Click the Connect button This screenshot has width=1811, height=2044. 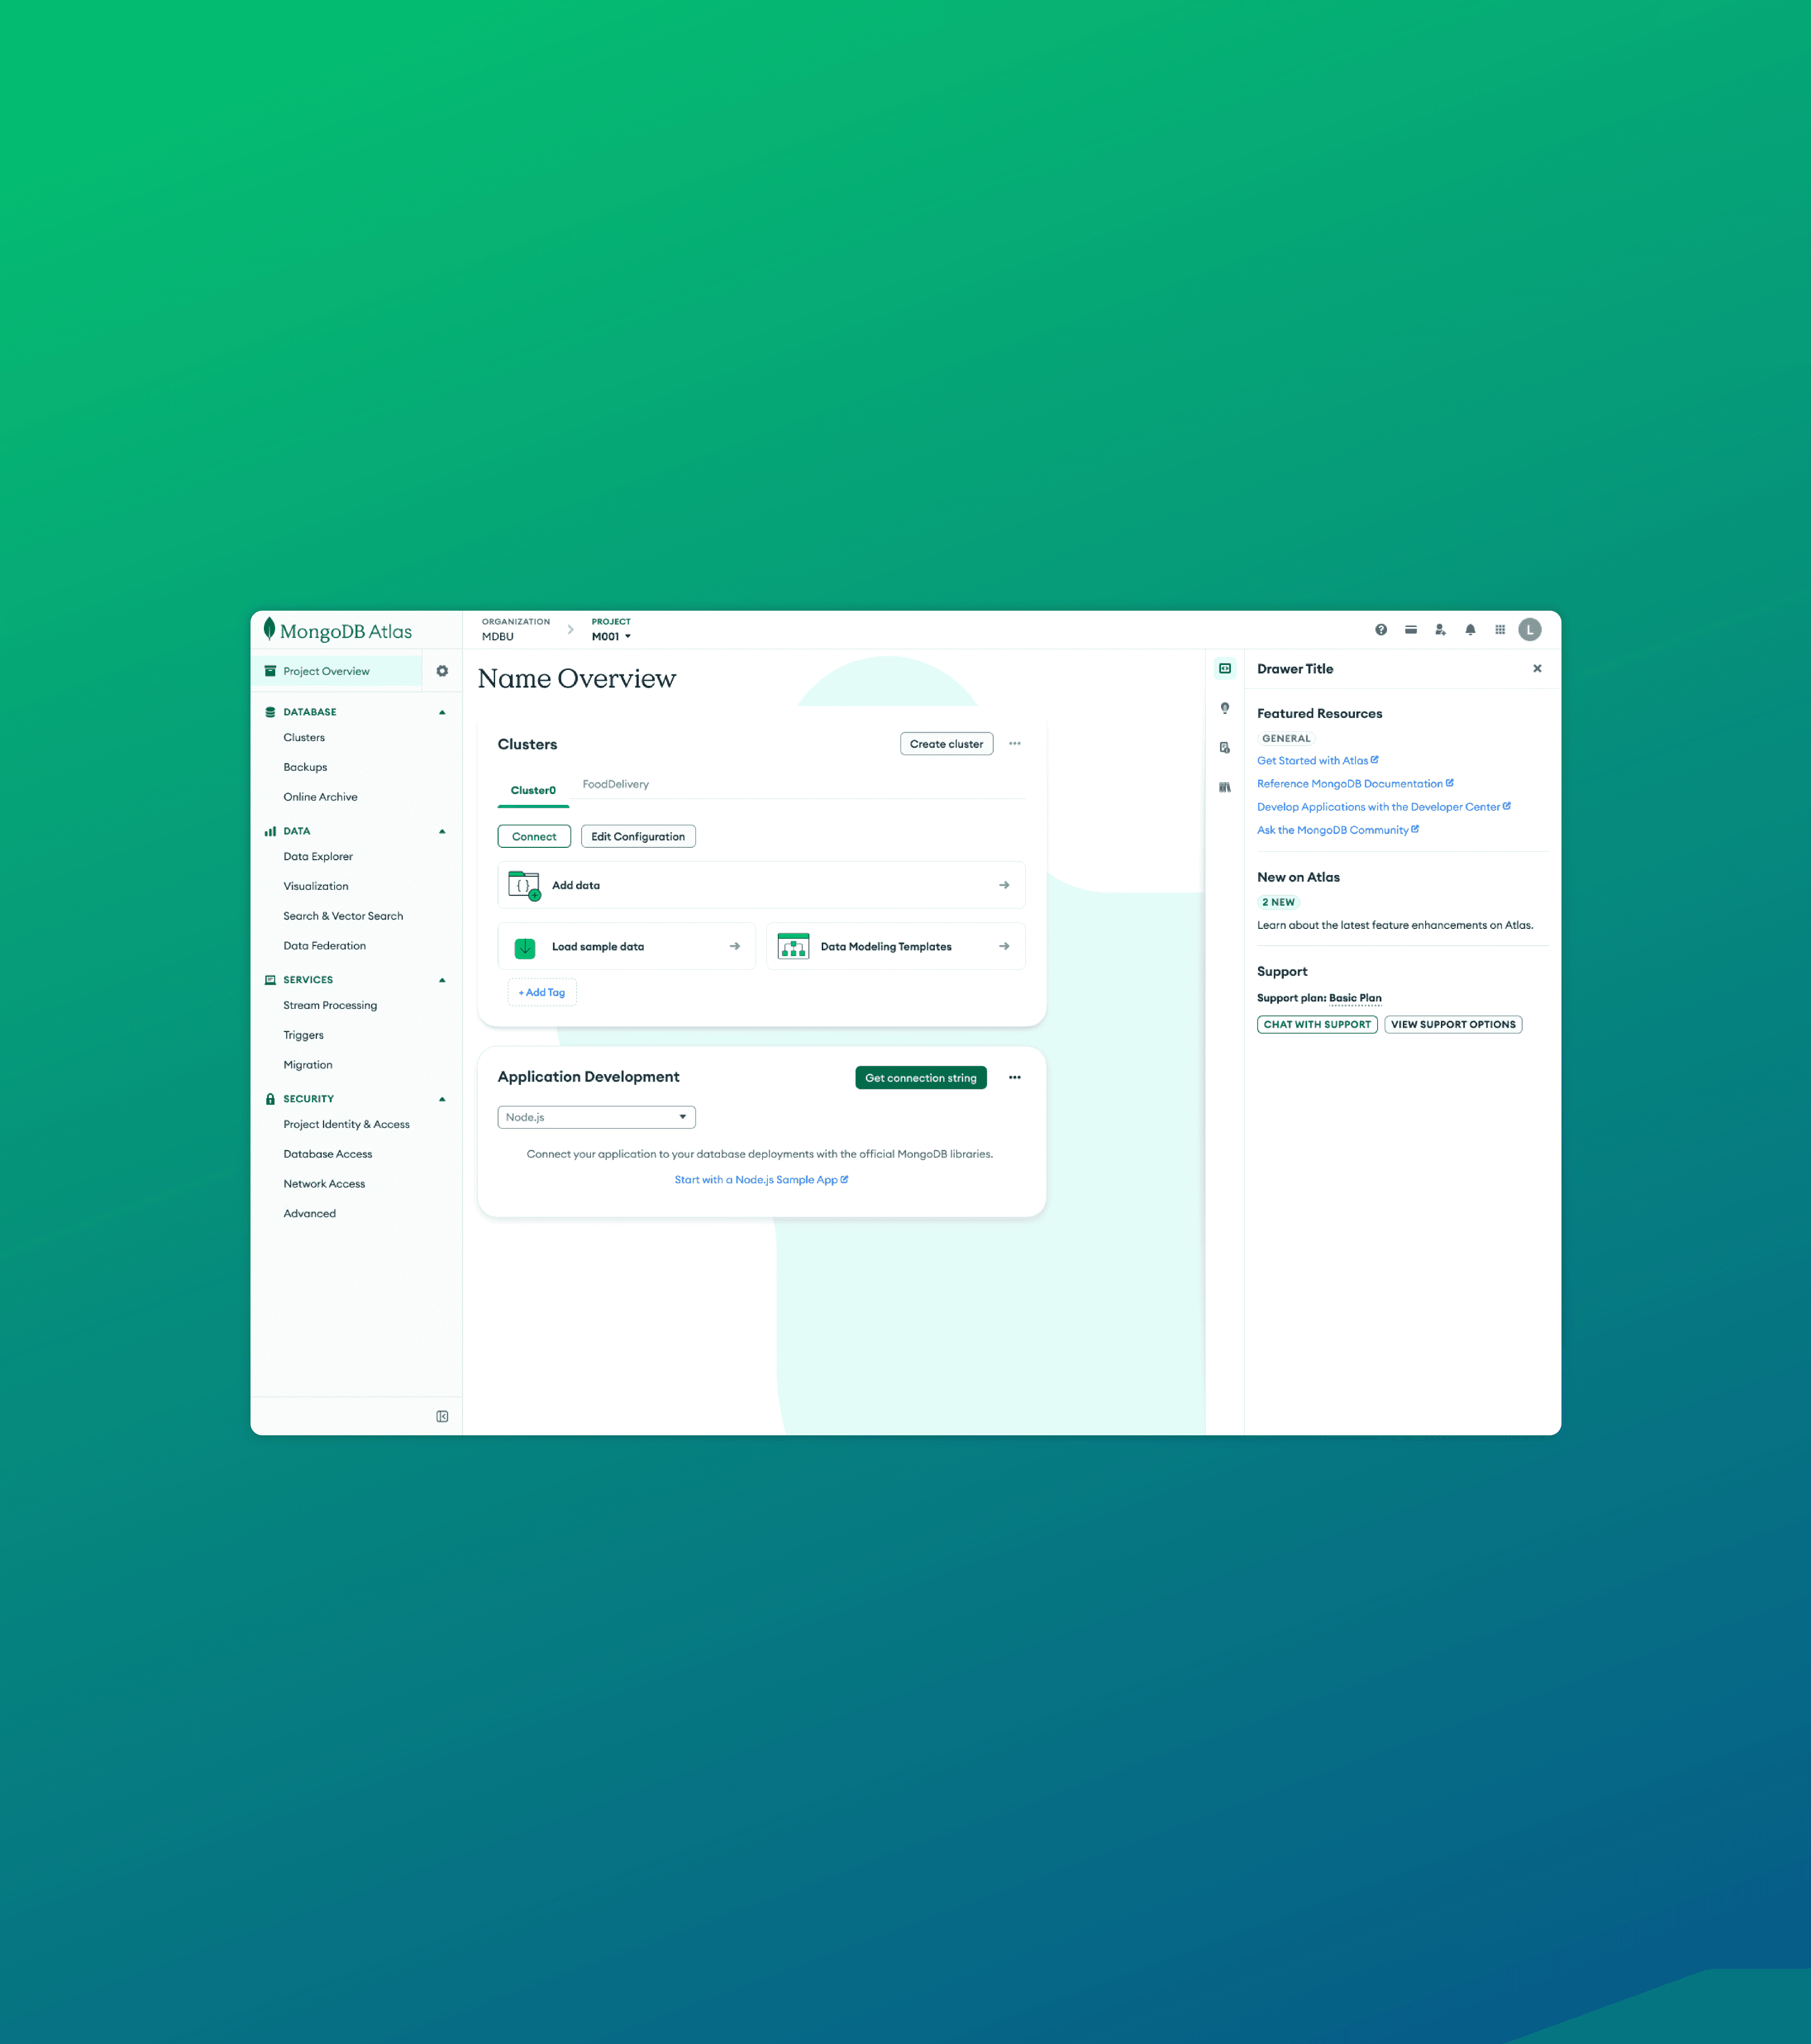pyautogui.click(x=534, y=836)
